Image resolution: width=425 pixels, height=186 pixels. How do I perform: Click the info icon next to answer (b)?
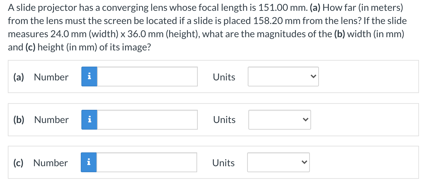[89, 119]
